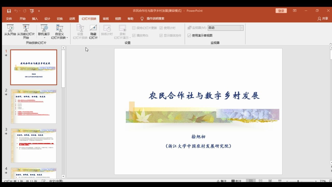Click Slide Show icon in status bar
This screenshot has width=332, height=187.
pos(280,181)
